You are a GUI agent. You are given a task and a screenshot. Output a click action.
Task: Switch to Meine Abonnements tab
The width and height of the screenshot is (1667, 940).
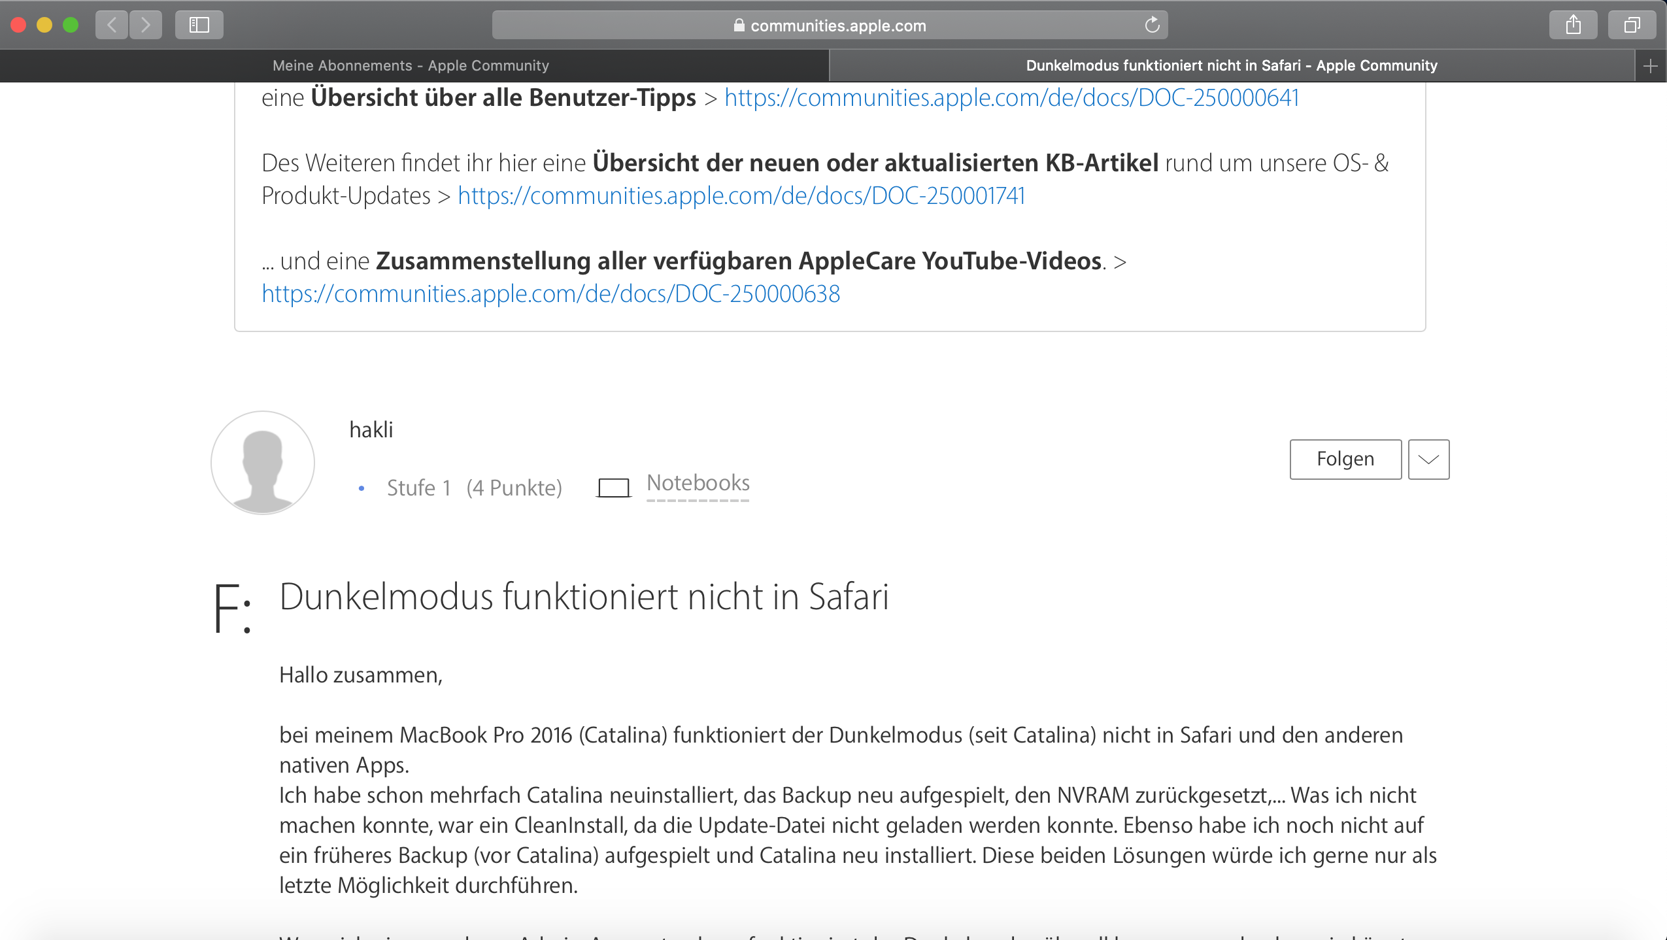pyautogui.click(x=411, y=65)
